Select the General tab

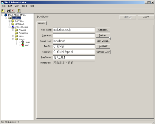tap(41, 23)
